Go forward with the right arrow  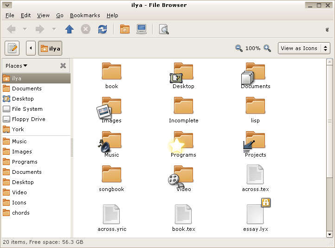coord(40,29)
